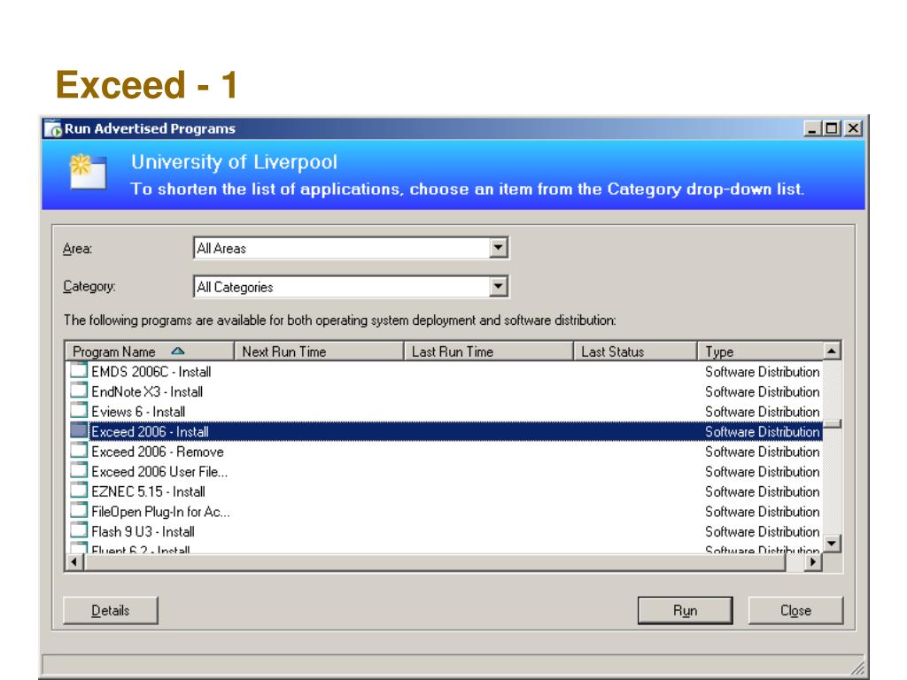Viewport: 907px width, 680px height.
Task: Click the Exceed 2006 - Remove program icon
Action: coord(79,451)
